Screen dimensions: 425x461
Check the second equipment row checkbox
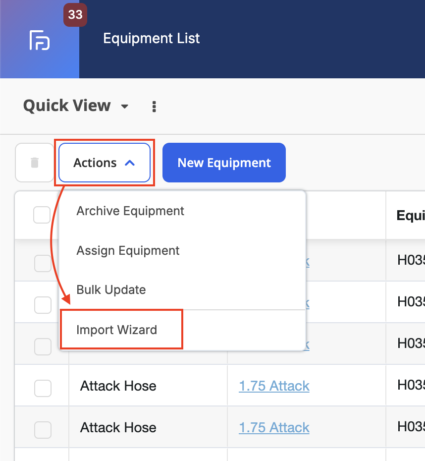tap(43, 305)
